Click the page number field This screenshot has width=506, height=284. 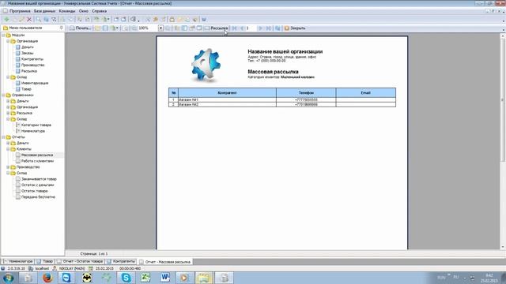point(251,28)
